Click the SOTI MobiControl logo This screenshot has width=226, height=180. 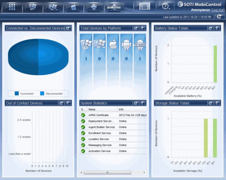point(199,4)
